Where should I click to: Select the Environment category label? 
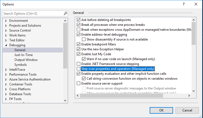coord(19,21)
